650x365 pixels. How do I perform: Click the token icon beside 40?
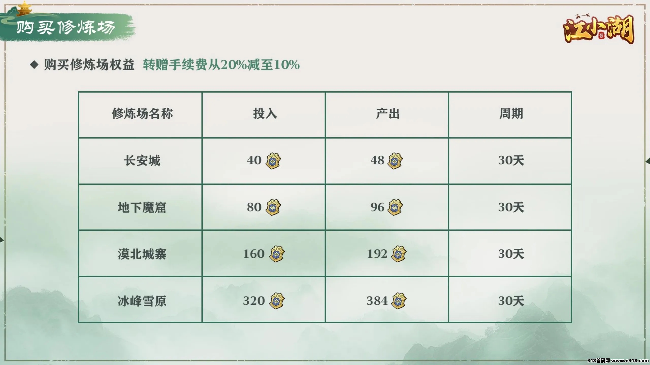click(273, 161)
